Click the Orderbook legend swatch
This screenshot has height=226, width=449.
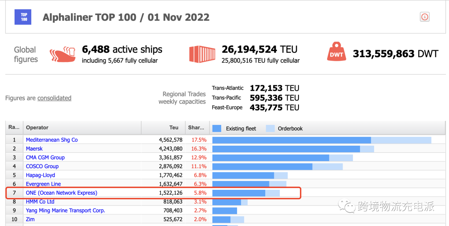click(270, 128)
